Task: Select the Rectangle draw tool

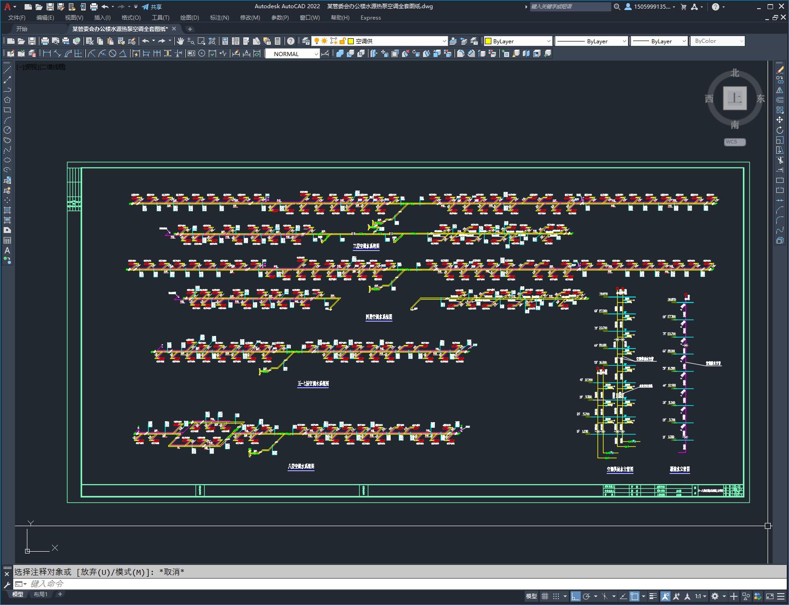Action: coord(7,110)
